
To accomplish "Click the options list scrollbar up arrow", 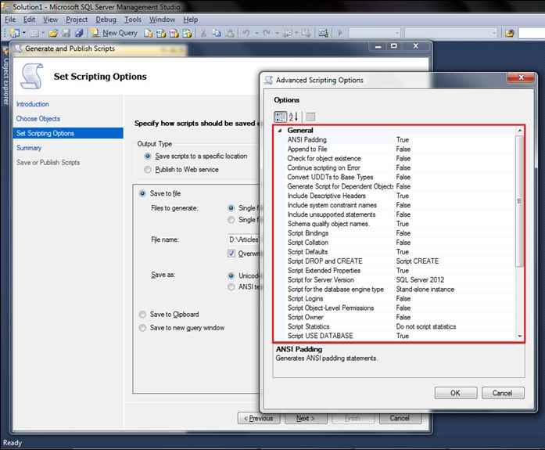I will pos(520,131).
